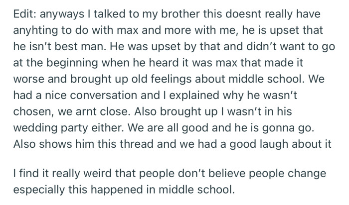Click the word "happened" in the final line
The width and height of the screenshot is (349, 205).
pos(117,190)
